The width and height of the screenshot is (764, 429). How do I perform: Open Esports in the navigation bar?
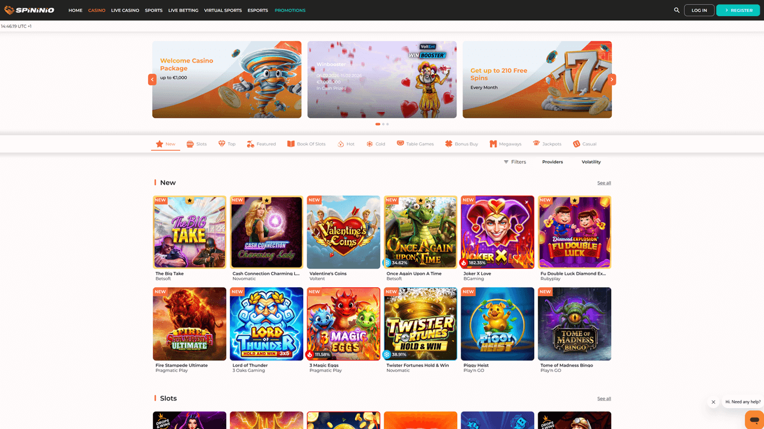[258, 10]
